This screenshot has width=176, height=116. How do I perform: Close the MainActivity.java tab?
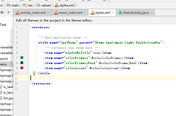point(151,13)
